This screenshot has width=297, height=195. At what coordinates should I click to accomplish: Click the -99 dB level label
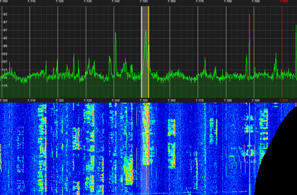5,46
